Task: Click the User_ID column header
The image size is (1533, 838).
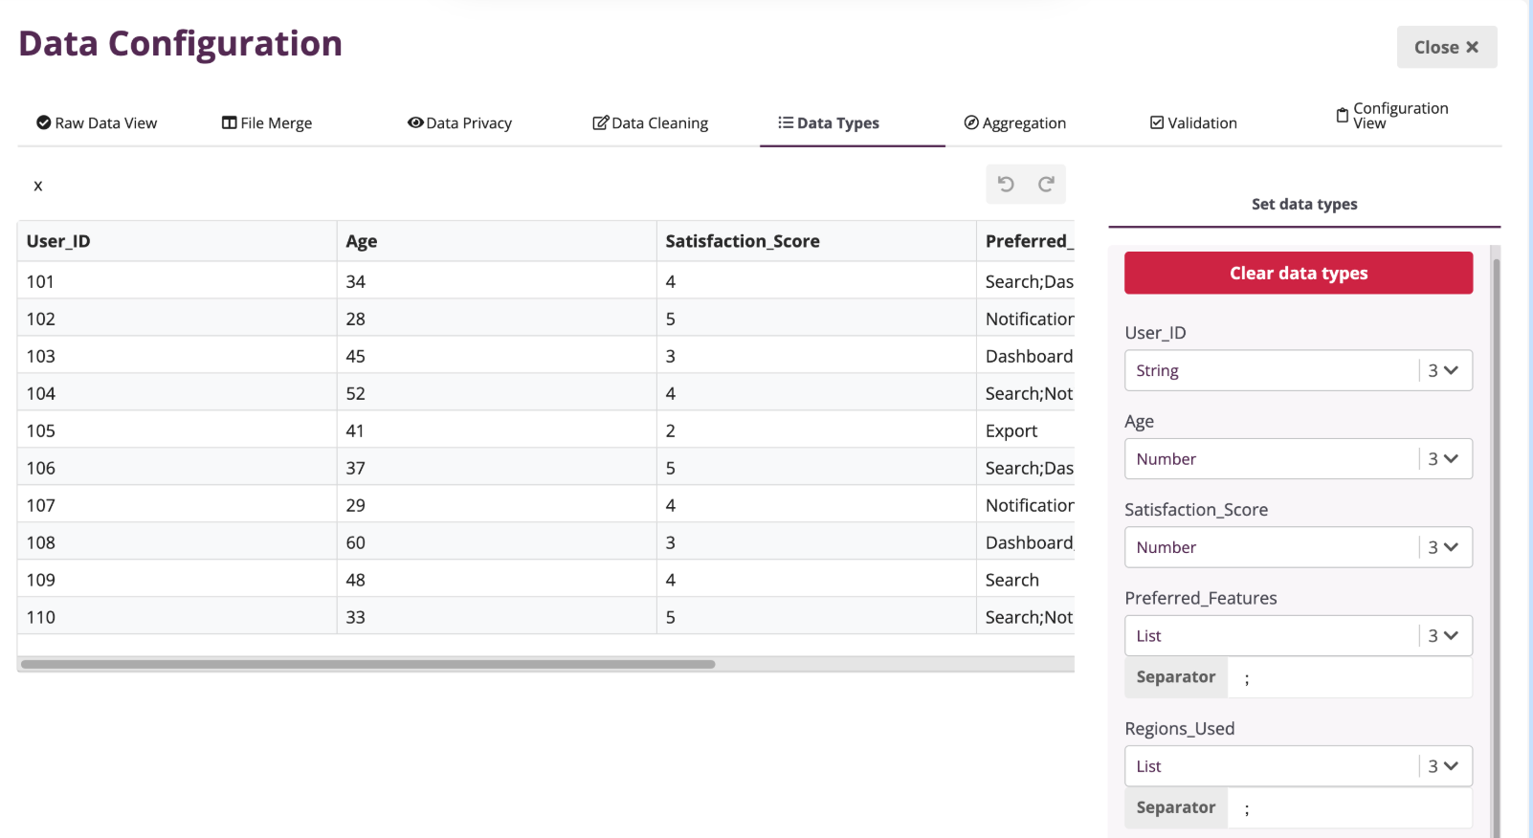Action: click(x=177, y=241)
